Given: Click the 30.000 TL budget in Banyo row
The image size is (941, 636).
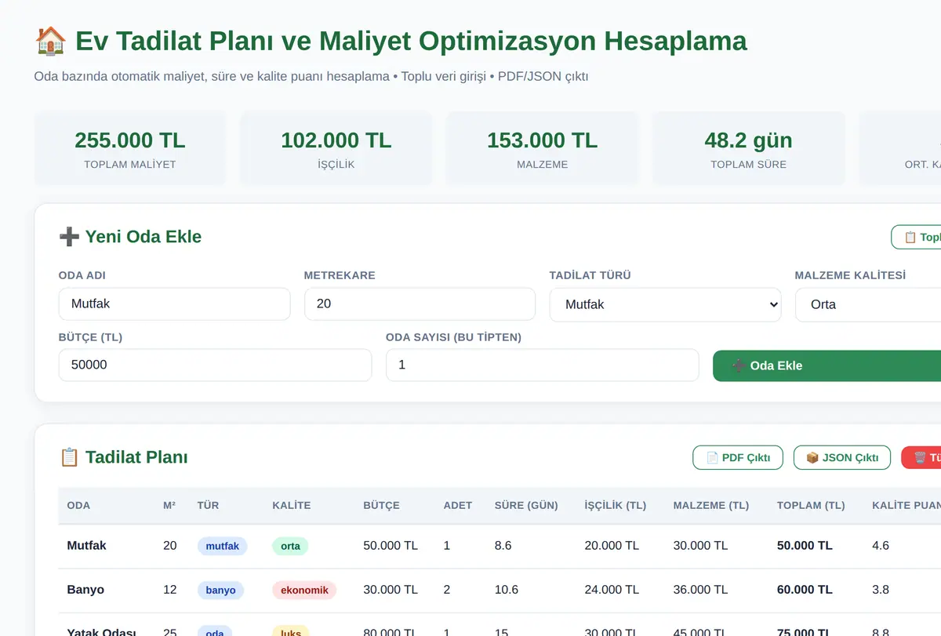Looking at the screenshot, I should 391,590.
